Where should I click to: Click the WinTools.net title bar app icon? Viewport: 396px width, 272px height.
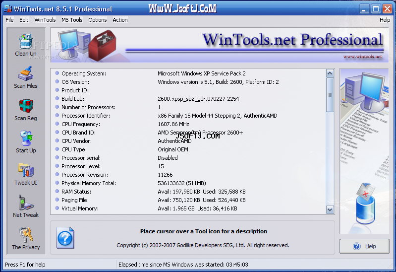8,9
